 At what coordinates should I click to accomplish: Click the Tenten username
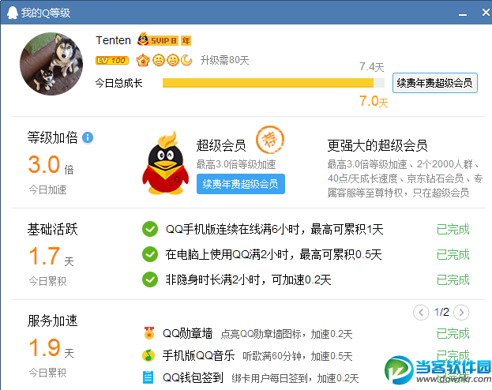113,40
